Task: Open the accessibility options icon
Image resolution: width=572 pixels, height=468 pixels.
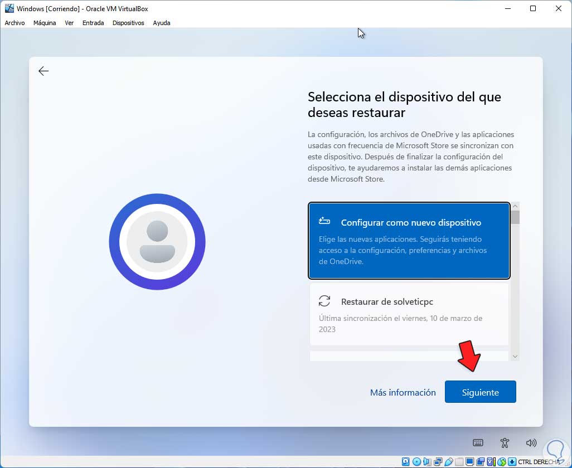Action: (x=505, y=443)
